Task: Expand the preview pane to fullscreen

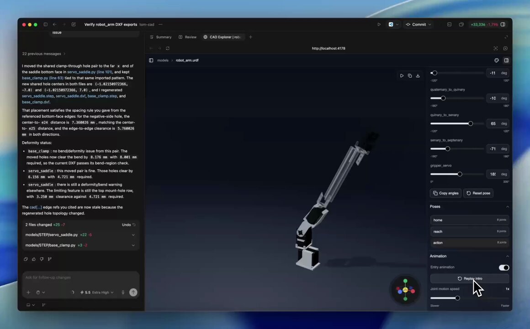Action: tap(506, 37)
